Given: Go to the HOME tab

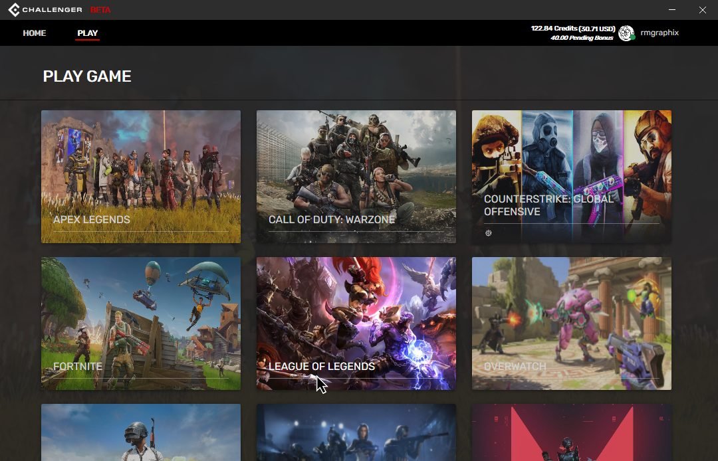Looking at the screenshot, I should [x=35, y=33].
